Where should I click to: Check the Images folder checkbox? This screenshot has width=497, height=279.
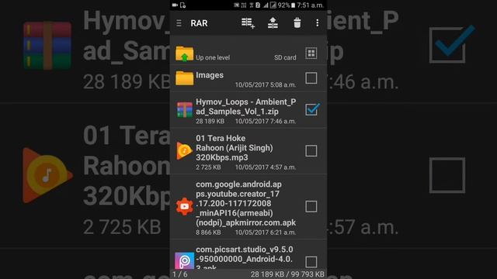pyautogui.click(x=311, y=78)
